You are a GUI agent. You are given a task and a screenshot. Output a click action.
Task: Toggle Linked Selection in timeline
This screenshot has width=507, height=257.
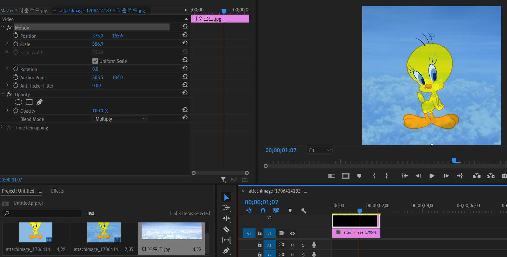point(276,210)
